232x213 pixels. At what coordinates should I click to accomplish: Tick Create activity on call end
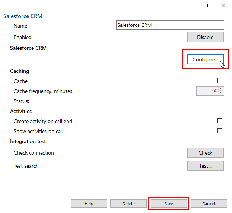[x=220, y=121]
